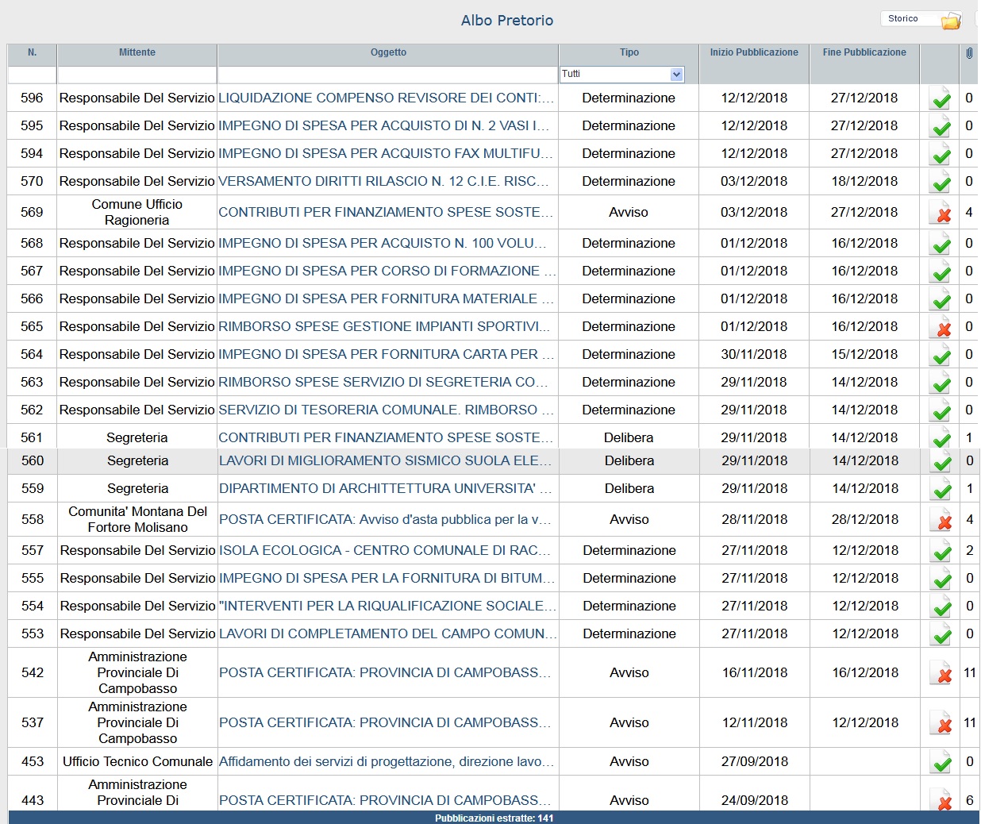Image resolution: width=981 pixels, height=824 pixels.
Task: Open SERVIZIO DI TESORERIA COMUNALE. RIMBORSO link
Action: tap(387, 410)
